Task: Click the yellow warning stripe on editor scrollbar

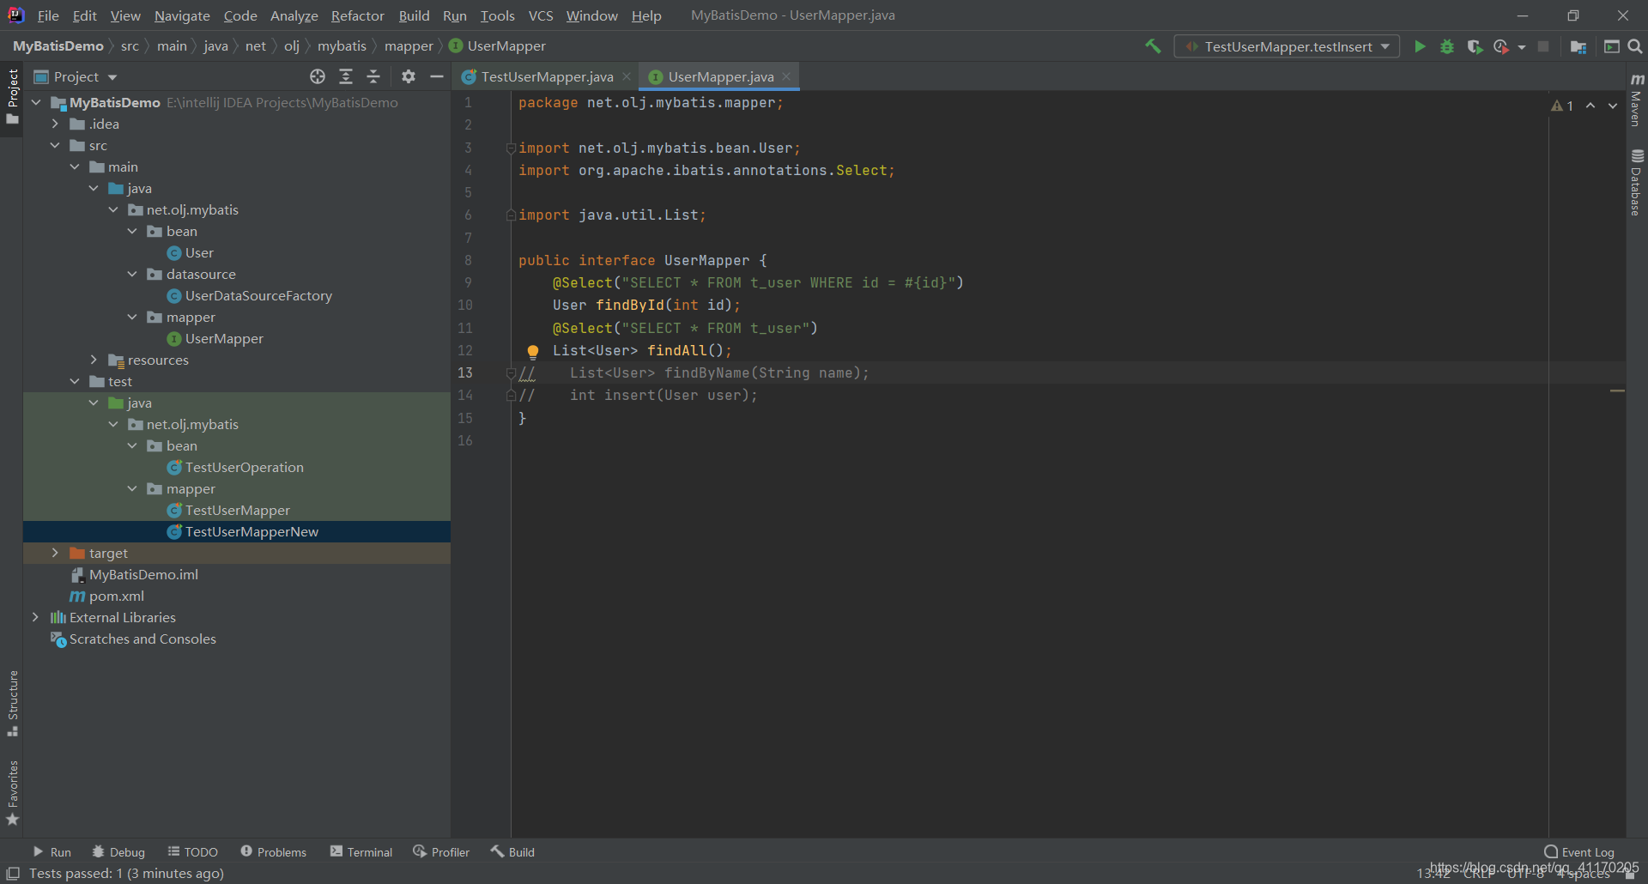Action: click(1617, 391)
